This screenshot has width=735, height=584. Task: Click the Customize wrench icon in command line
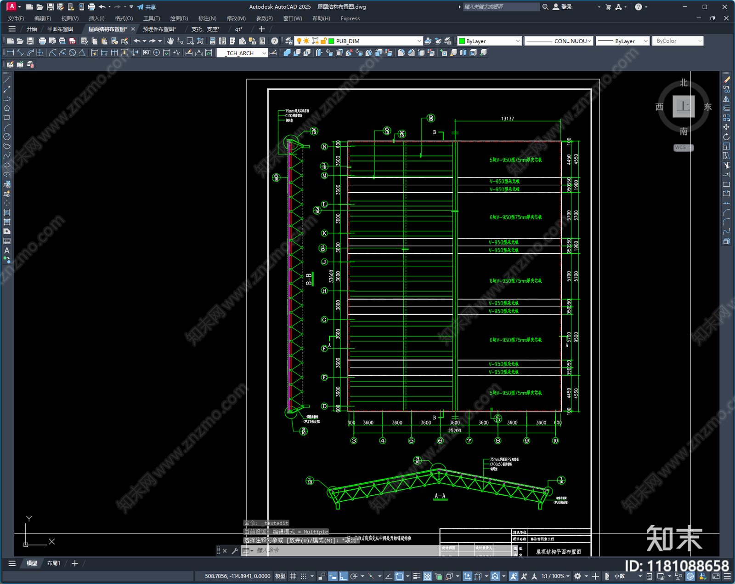[235, 550]
